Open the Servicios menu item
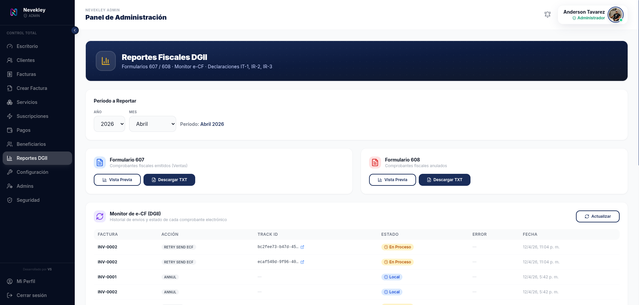The width and height of the screenshot is (639, 305). pyautogui.click(x=37, y=102)
